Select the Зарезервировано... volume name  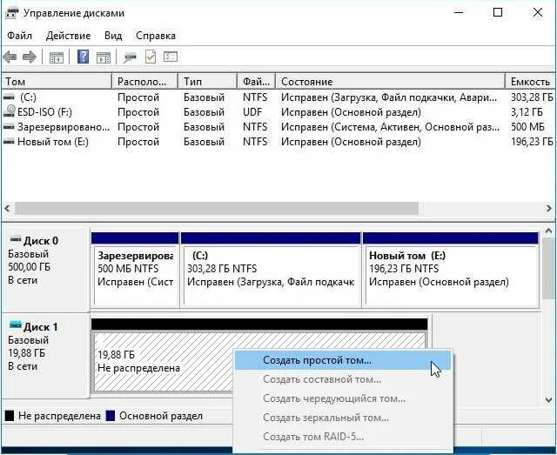(64, 127)
